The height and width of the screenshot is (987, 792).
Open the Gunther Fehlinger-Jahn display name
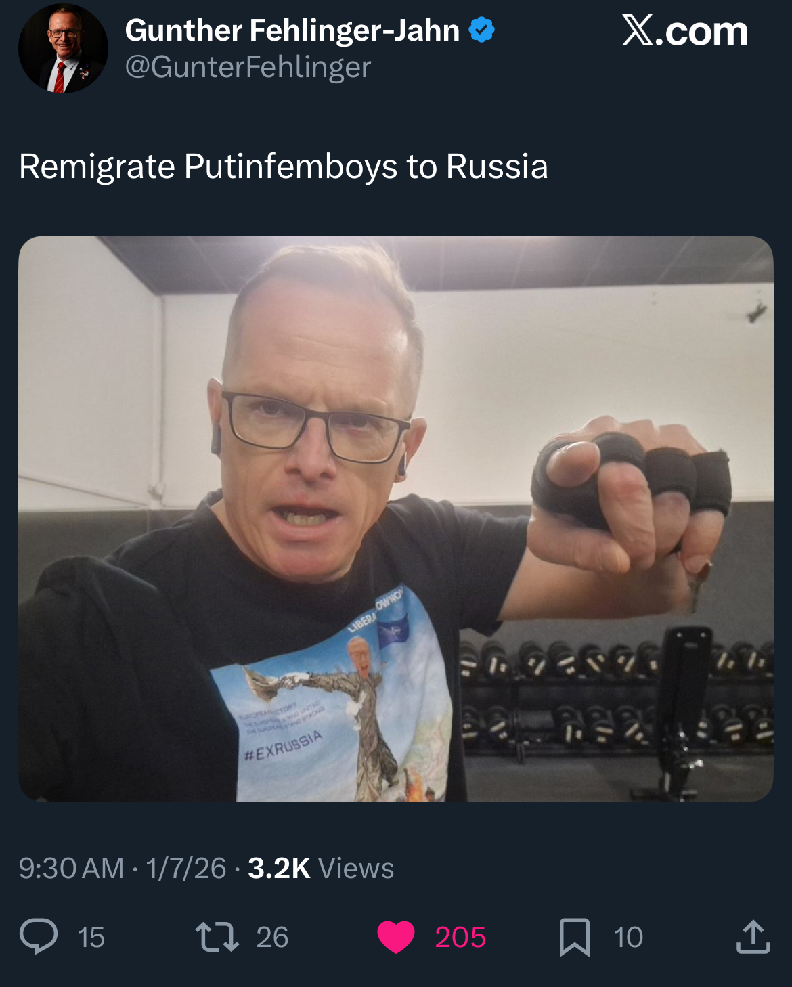292,30
